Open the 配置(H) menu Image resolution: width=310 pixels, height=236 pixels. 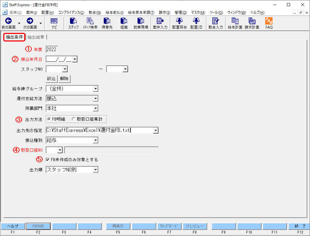[x=48, y=12]
